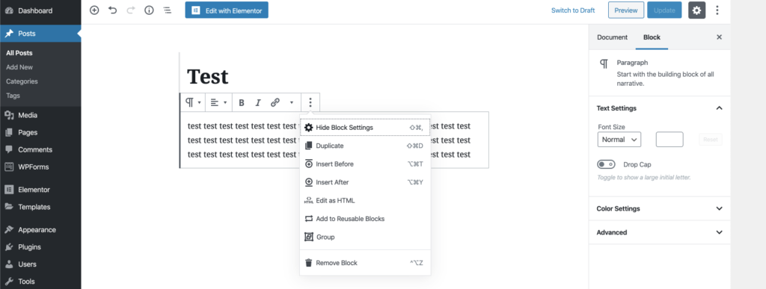Open Users in the sidebar
766x289 pixels.
40,264
